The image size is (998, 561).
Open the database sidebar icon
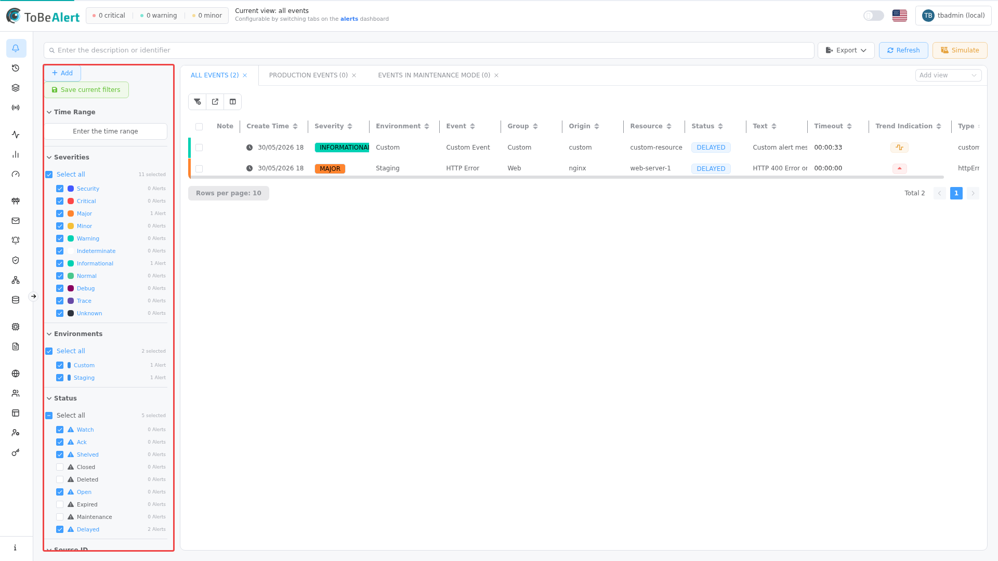point(16,300)
